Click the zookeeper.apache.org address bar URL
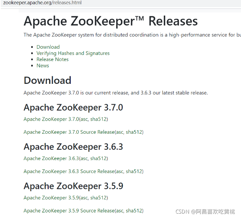This screenshot has width=241, height=218. click(x=42, y=3)
